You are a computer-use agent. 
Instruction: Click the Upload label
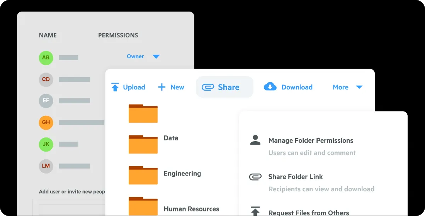click(134, 87)
